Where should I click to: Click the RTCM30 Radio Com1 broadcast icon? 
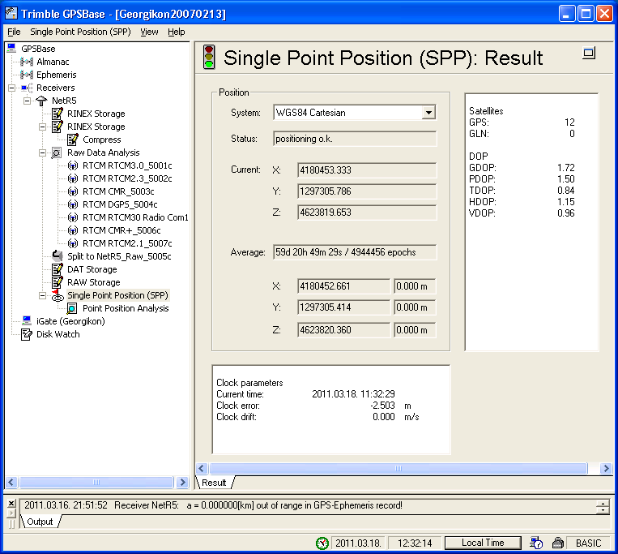(x=73, y=217)
